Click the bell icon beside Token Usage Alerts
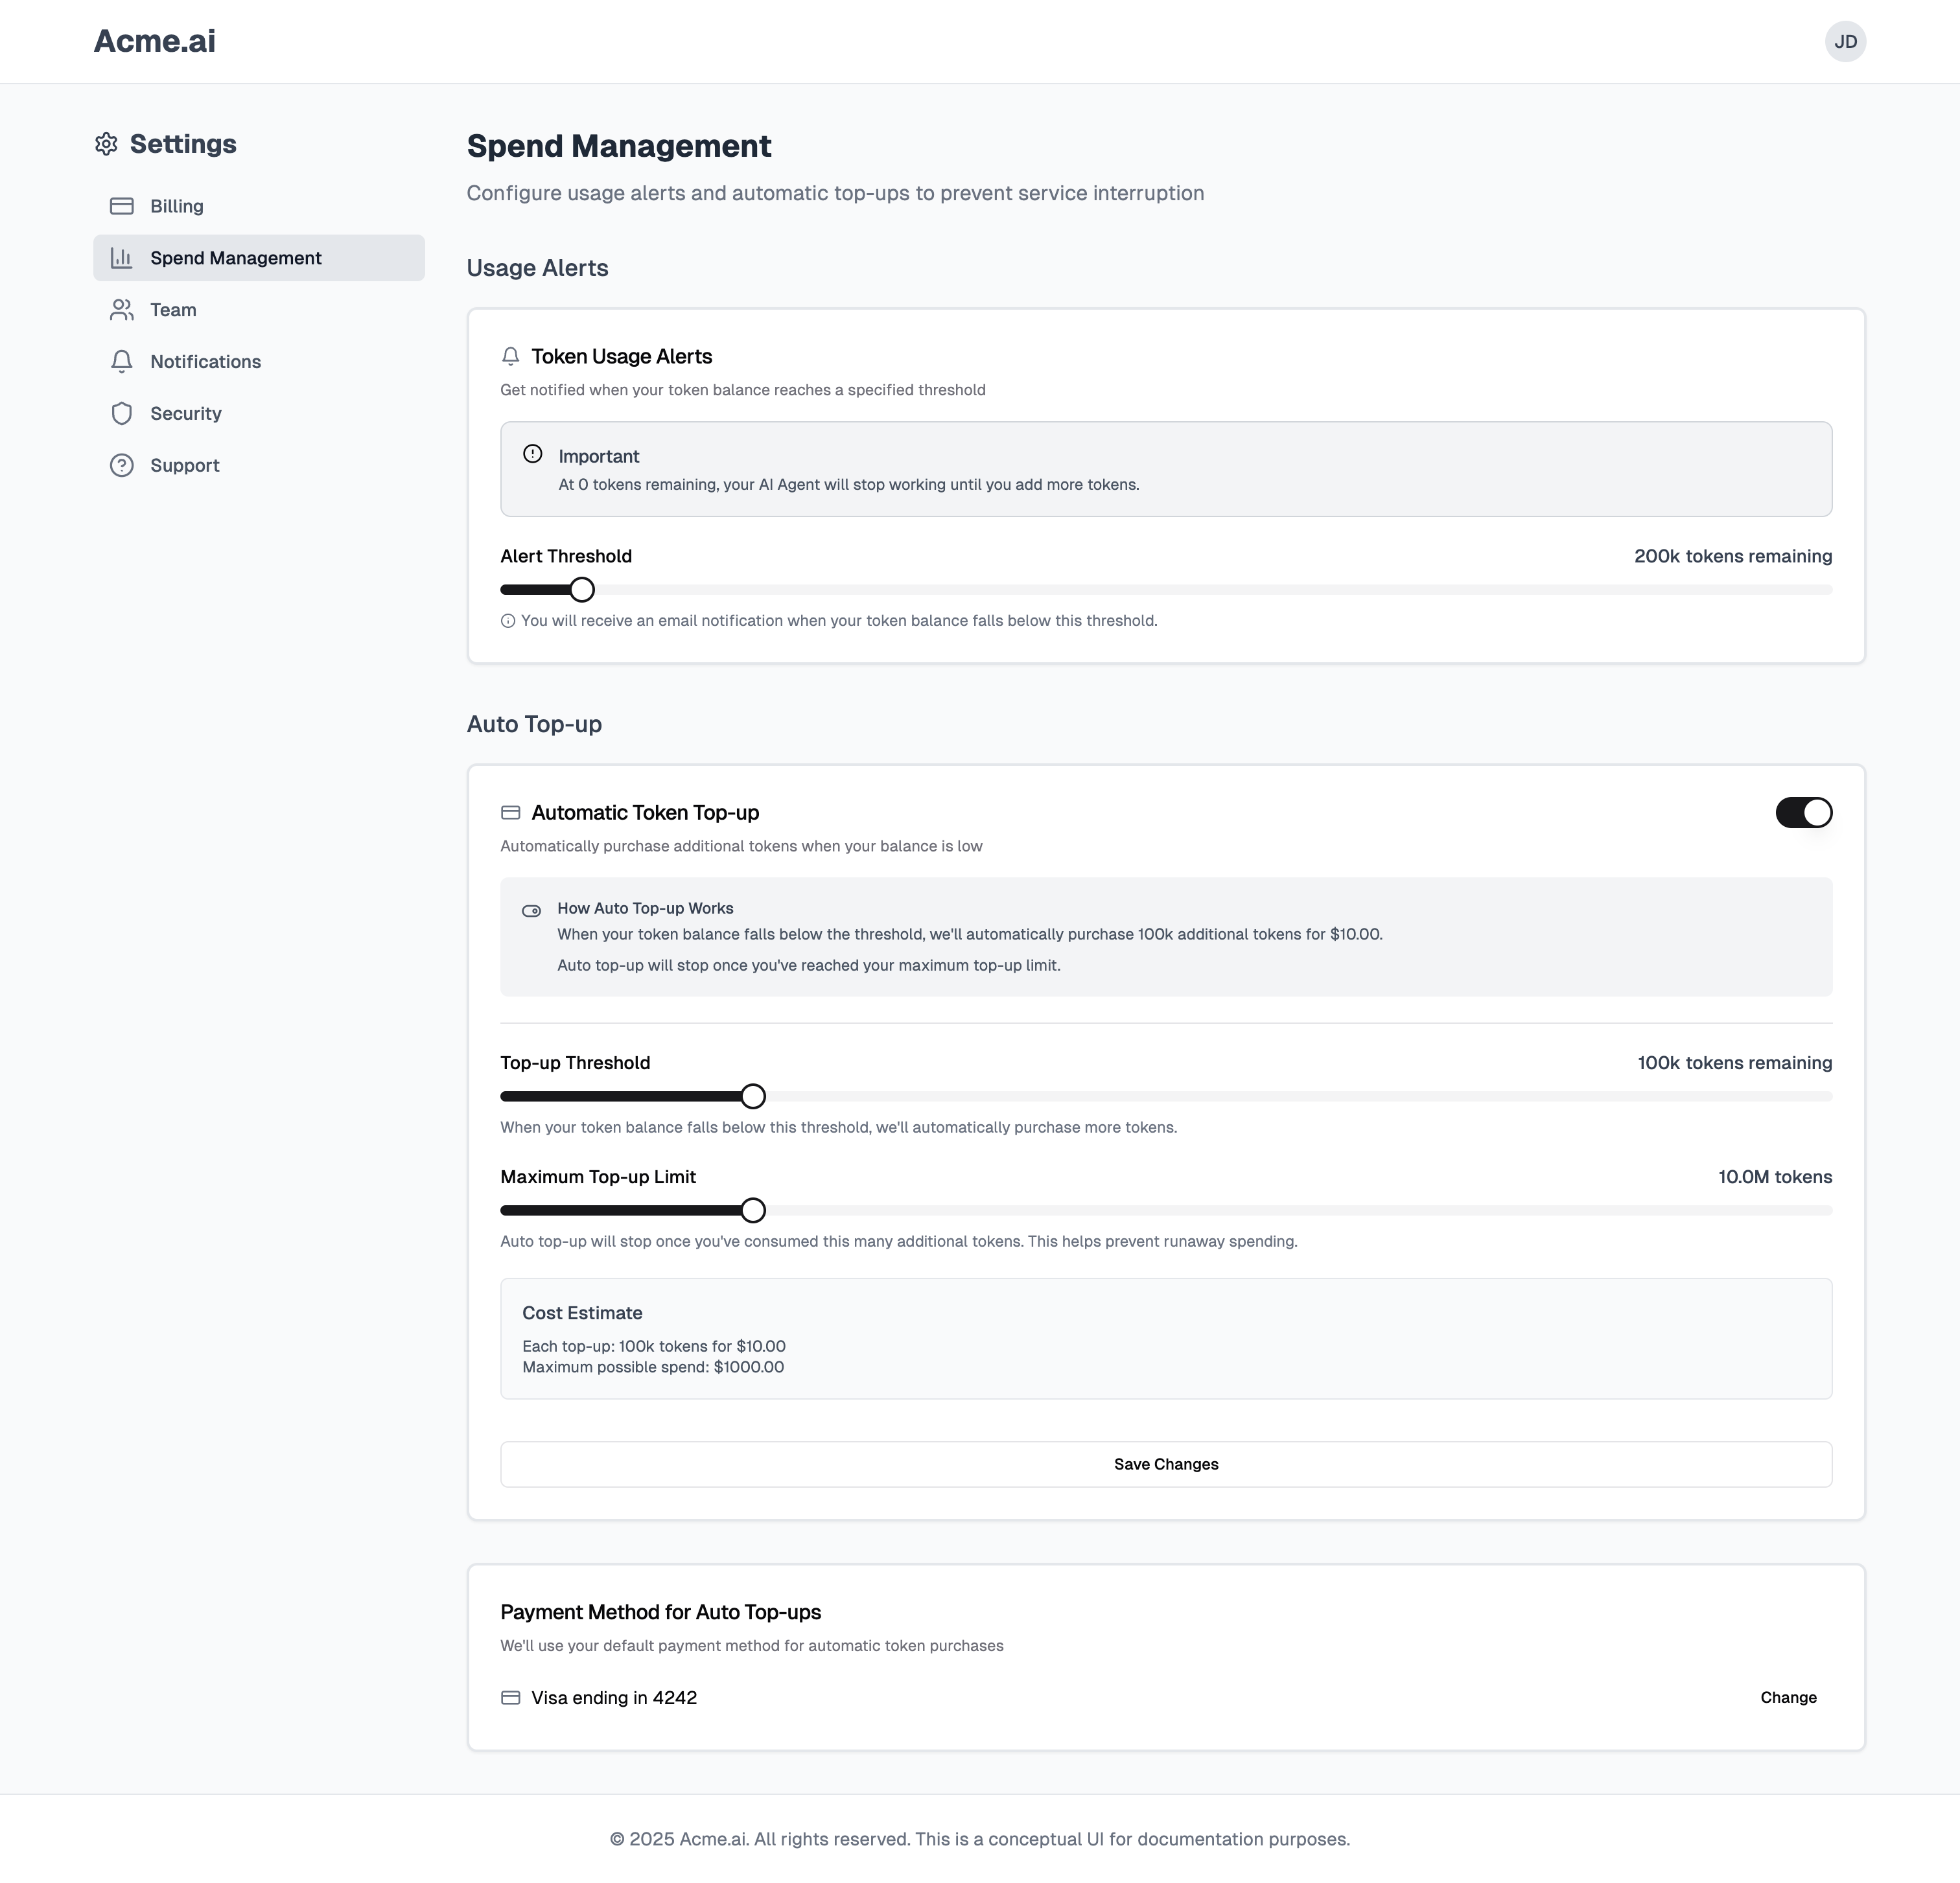The height and width of the screenshot is (1883, 1960). coord(511,357)
